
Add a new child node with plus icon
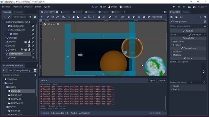[x=4, y=17]
